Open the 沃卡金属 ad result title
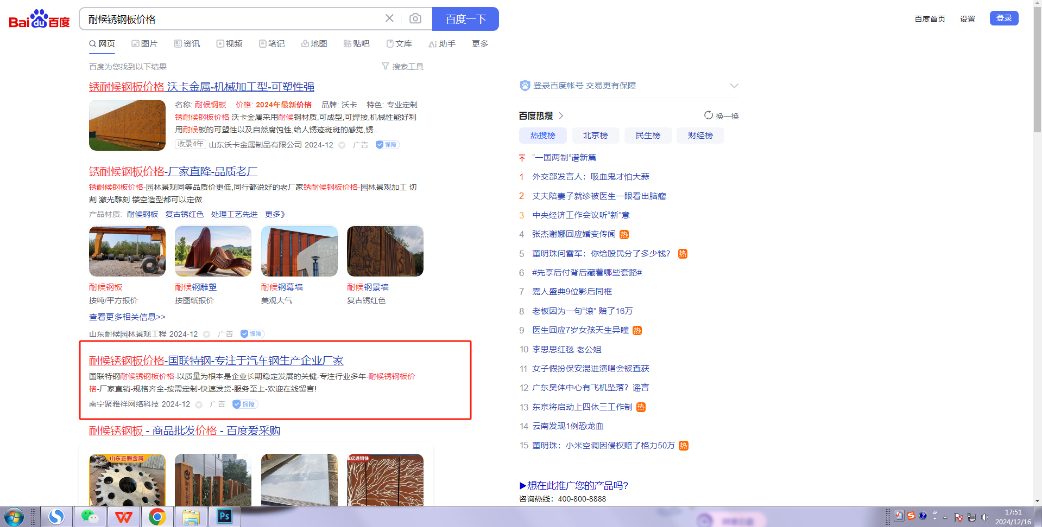Viewport: 1042px width, 527px height. (x=201, y=87)
